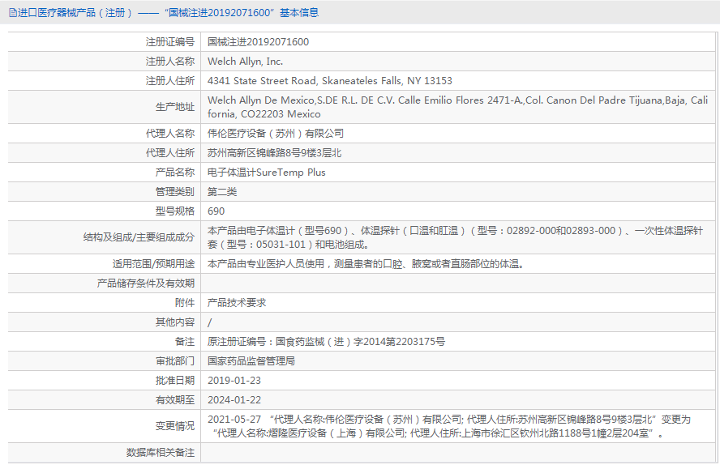
Task: Click the 型号规格 label
Action: tap(175, 211)
